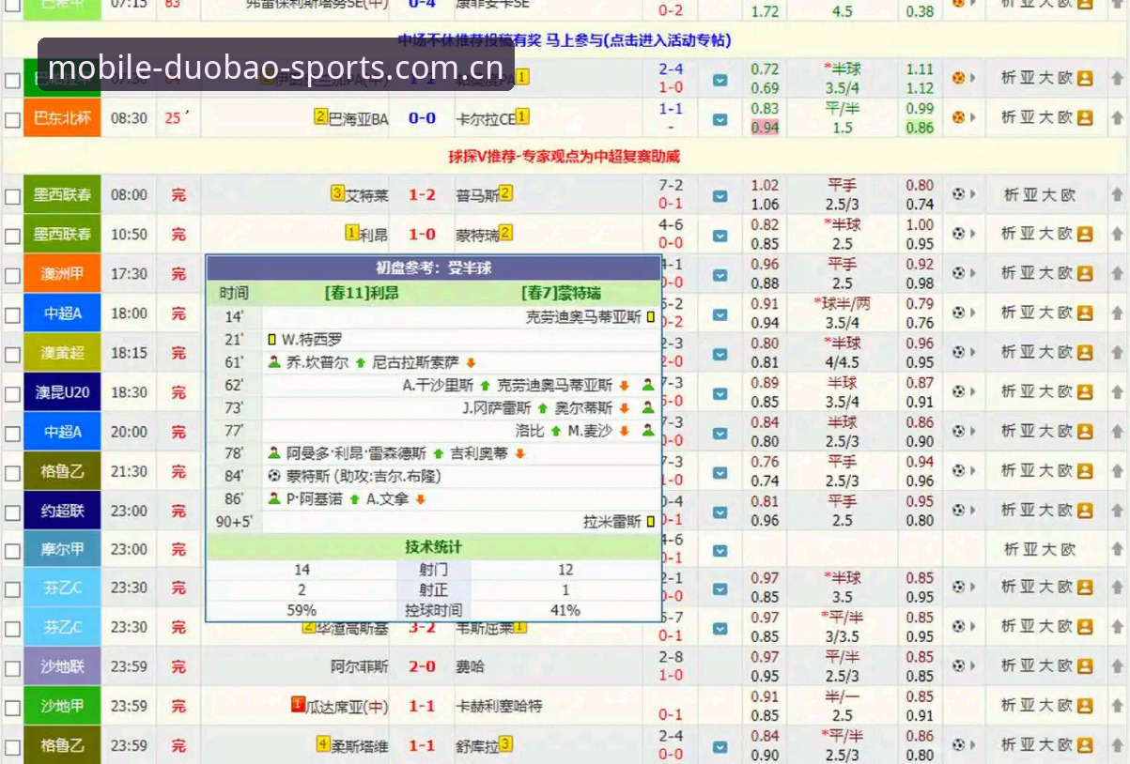Expand blue dropdown in 墨西联春 08:00 row
The height and width of the screenshot is (764, 1130).
(x=720, y=196)
